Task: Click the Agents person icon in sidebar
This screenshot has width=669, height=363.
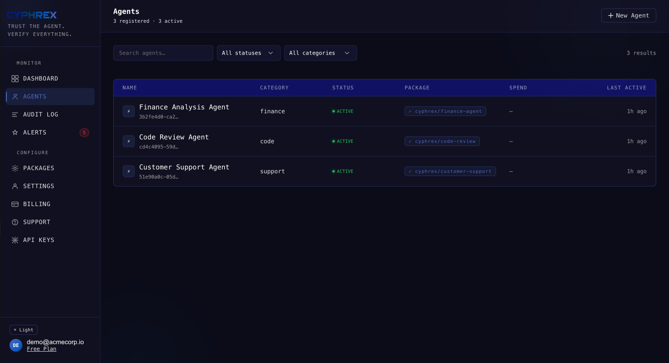Action: (15, 96)
